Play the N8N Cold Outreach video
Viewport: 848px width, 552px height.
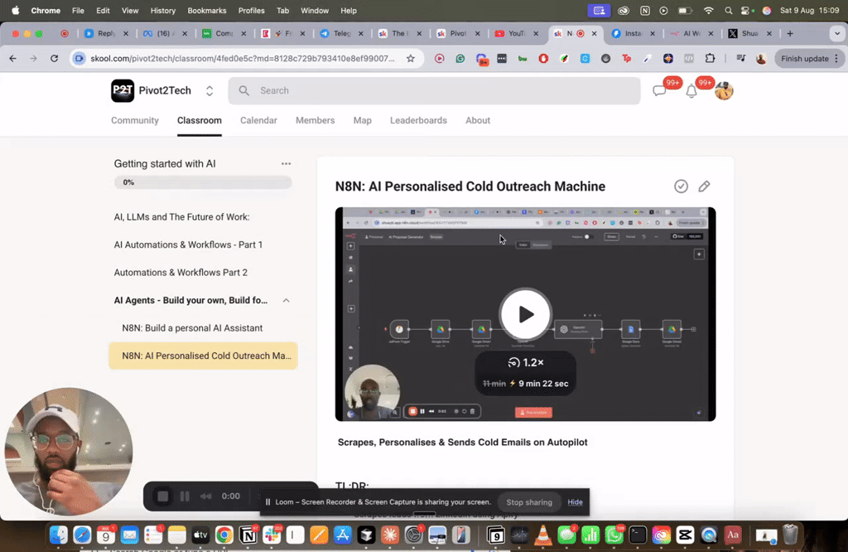tap(525, 314)
